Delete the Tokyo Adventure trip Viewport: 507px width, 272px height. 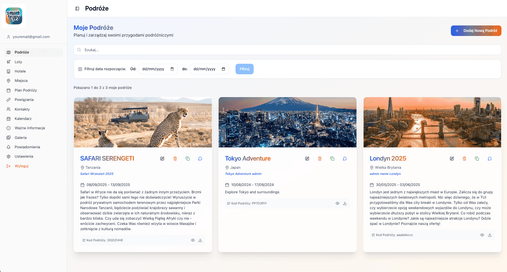click(x=320, y=159)
